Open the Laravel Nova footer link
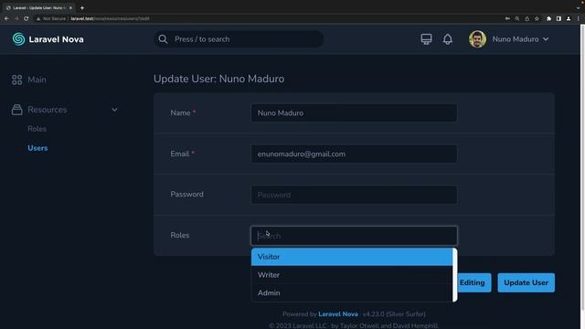The height and width of the screenshot is (329, 585). [338, 314]
